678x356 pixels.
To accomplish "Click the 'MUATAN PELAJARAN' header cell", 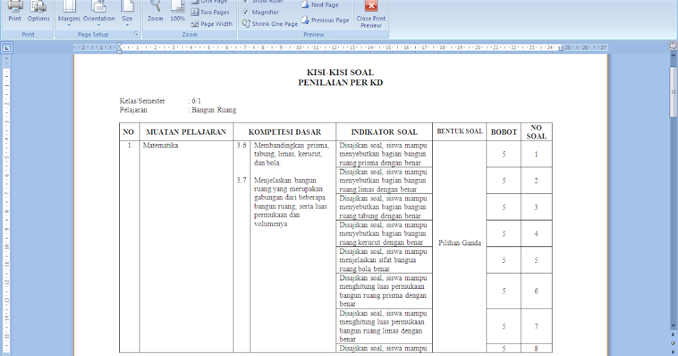I will 186,132.
